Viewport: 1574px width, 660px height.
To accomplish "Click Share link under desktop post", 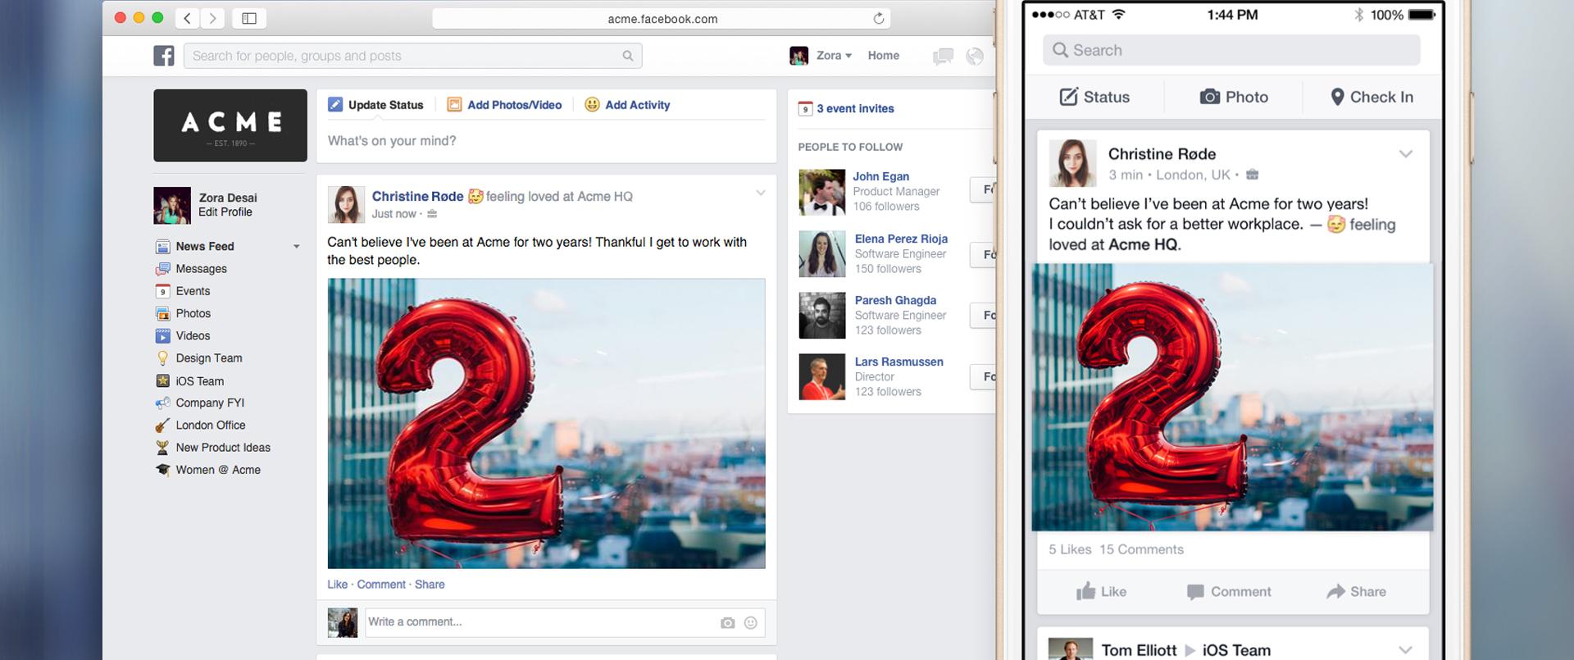I will tap(430, 585).
